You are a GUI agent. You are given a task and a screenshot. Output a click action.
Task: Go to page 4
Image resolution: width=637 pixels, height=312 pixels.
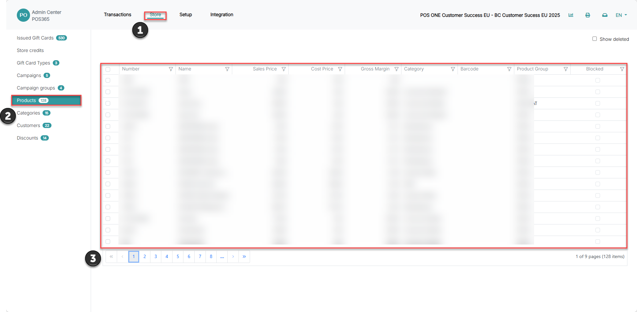[x=167, y=256]
